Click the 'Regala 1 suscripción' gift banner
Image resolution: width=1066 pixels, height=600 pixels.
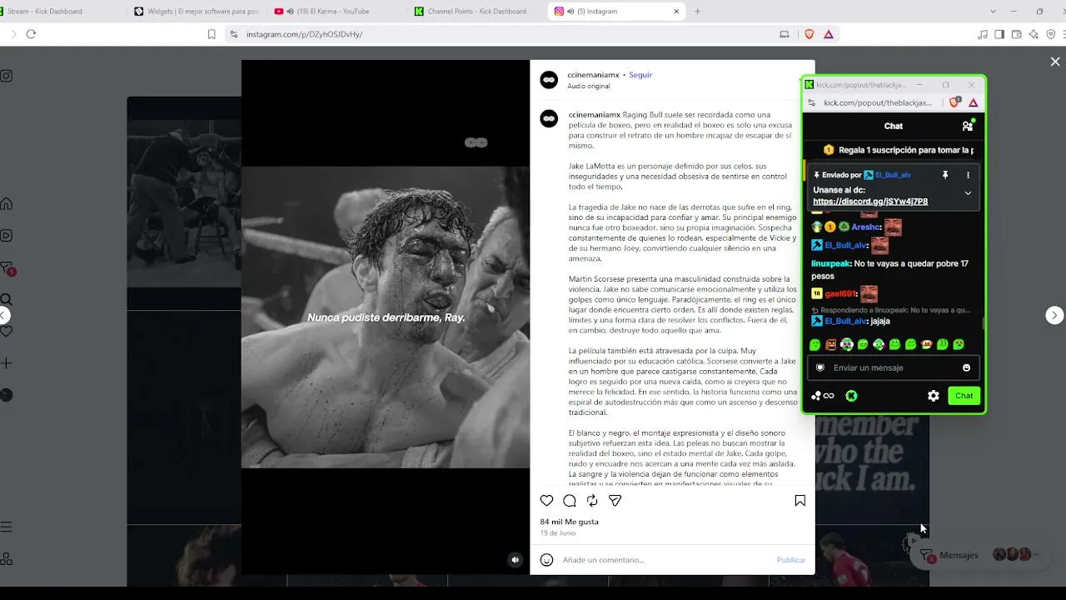(898, 150)
